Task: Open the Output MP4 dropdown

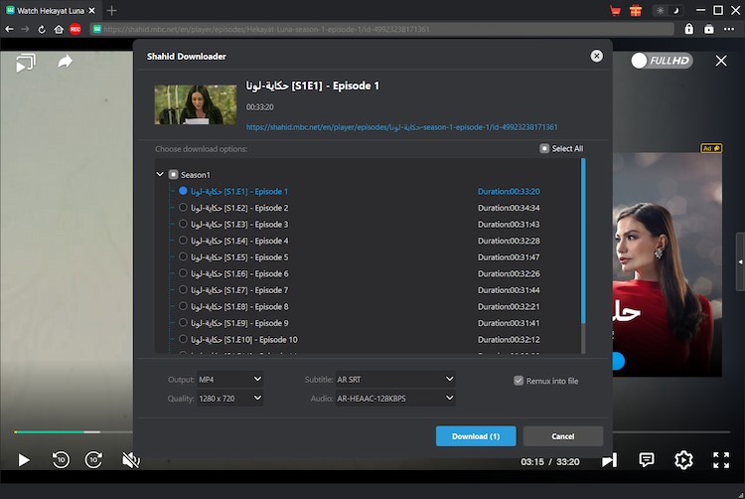Action: (x=229, y=380)
